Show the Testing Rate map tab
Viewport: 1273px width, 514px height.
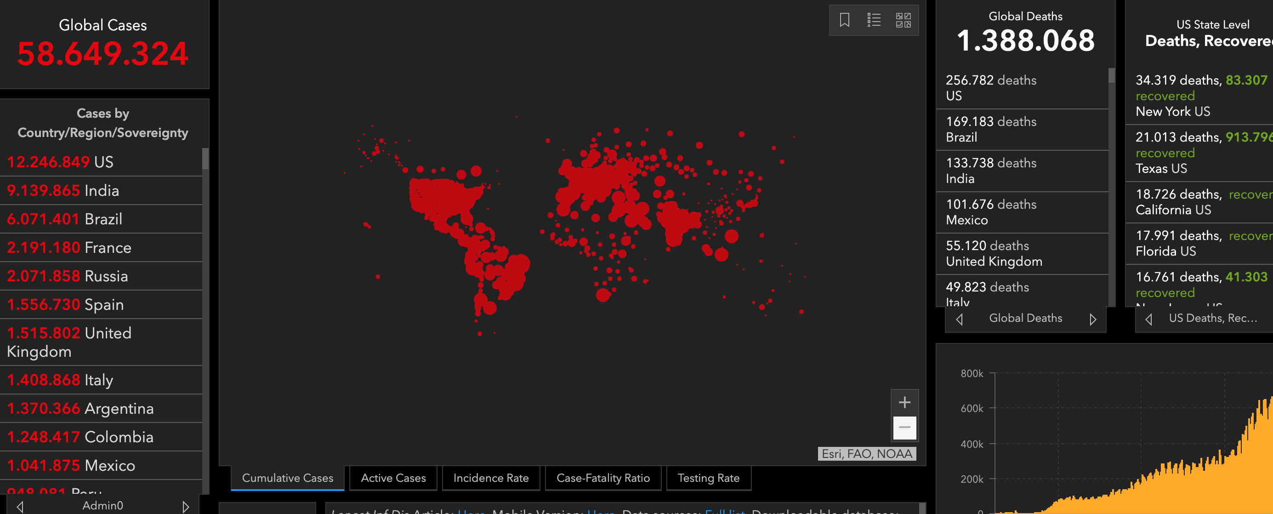point(708,478)
